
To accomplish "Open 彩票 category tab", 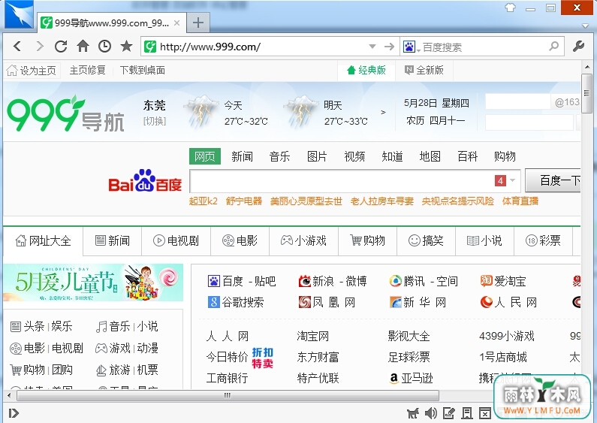I will 544,241.
